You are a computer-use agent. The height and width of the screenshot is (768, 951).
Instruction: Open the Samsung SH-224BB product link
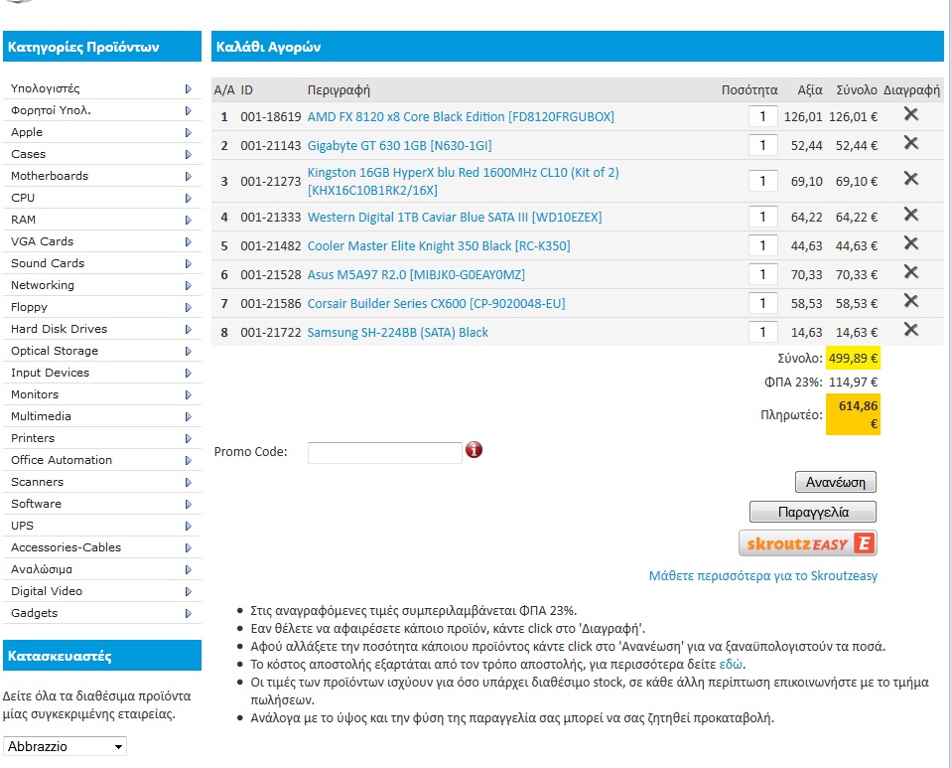pos(397,333)
